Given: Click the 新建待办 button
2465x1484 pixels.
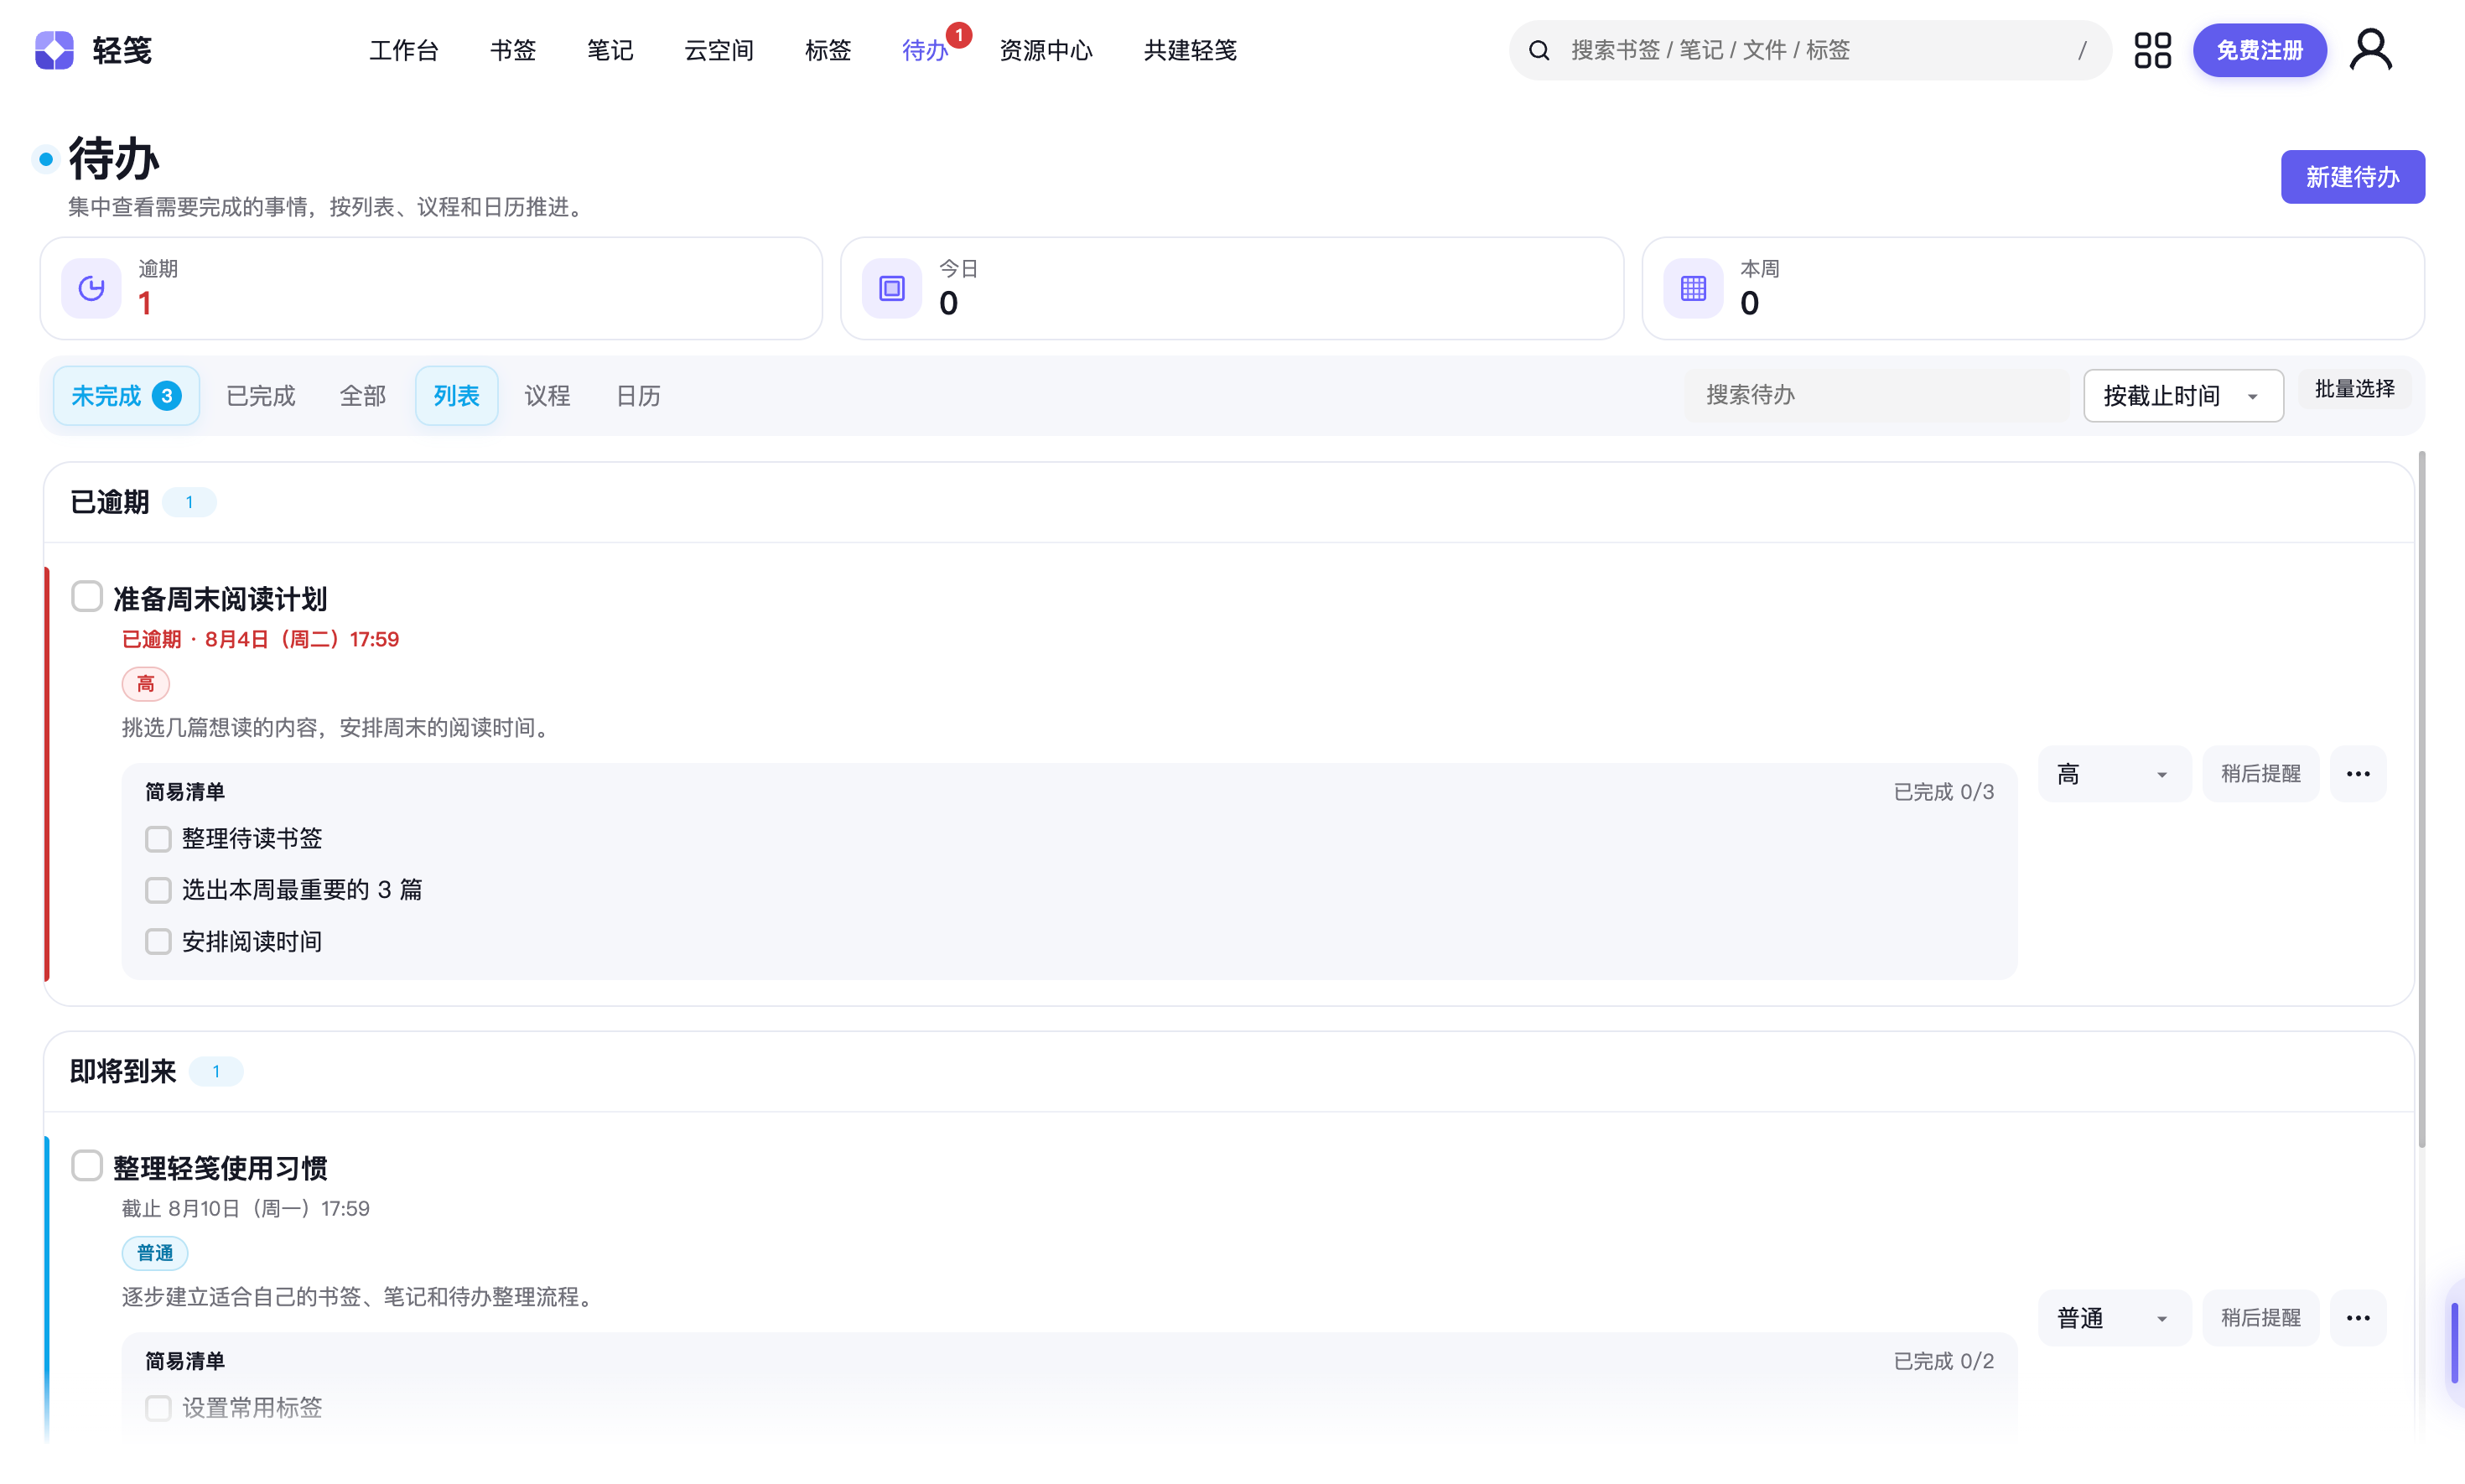Looking at the screenshot, I should pyautogui.click(x=2352, y=177).
